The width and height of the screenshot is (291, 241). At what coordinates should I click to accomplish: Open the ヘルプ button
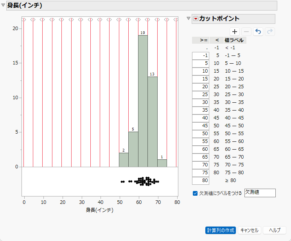click(x=275, y=230)
